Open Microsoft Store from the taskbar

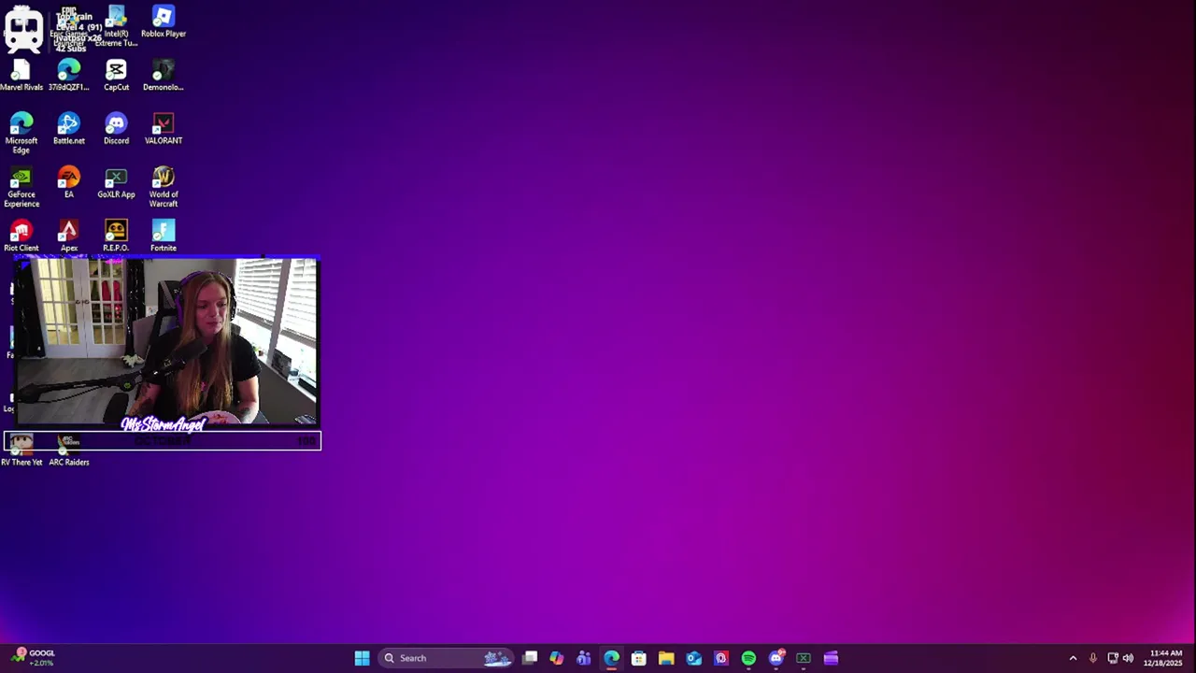(639, 658)
